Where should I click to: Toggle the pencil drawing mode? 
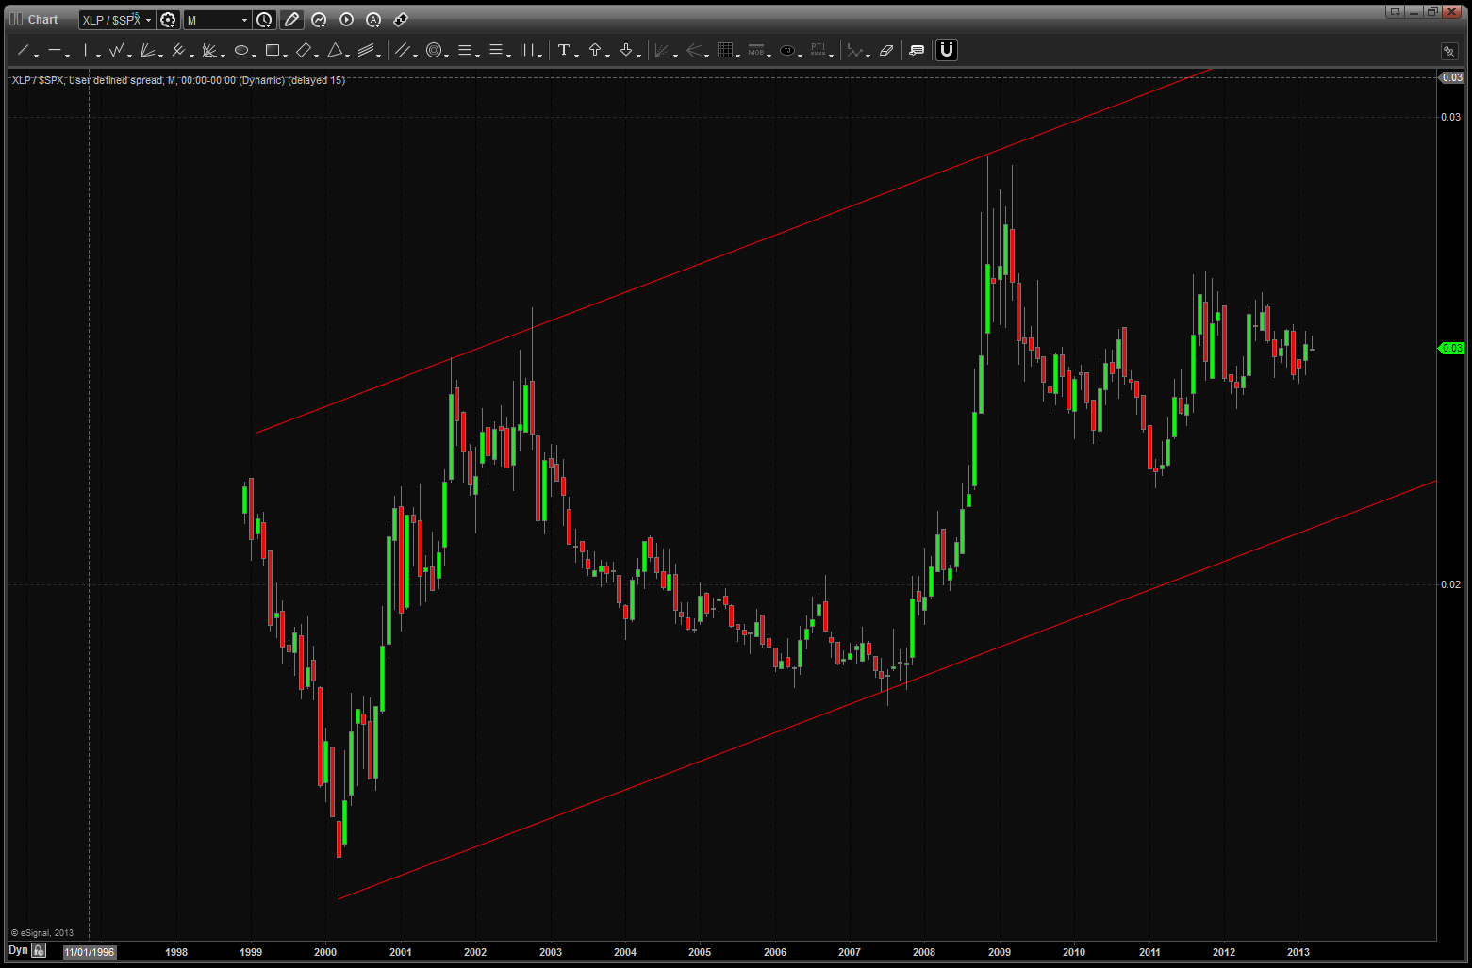(292, 20)
